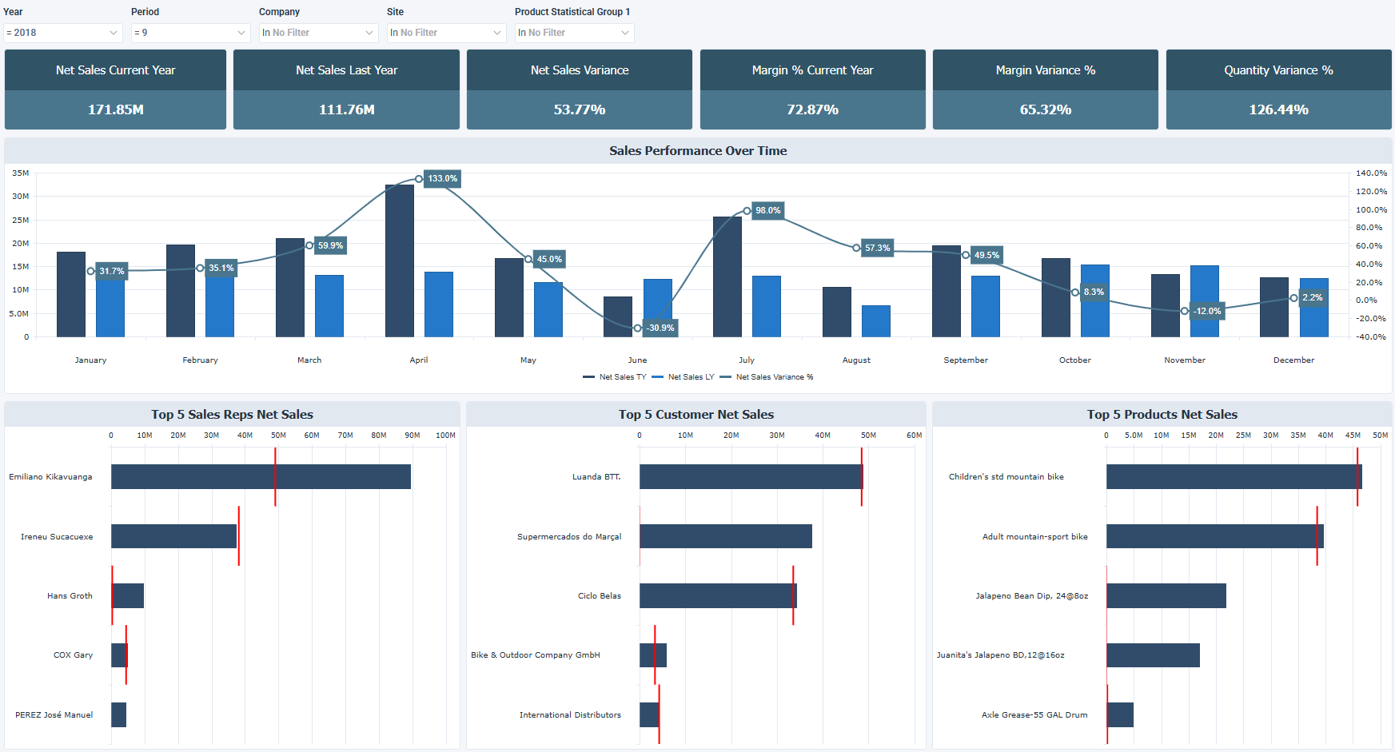Image resolution: width=1395 pixels, height=752 pixels.
Task: Click the Sales Performance Over Time title
Action: 698,151
